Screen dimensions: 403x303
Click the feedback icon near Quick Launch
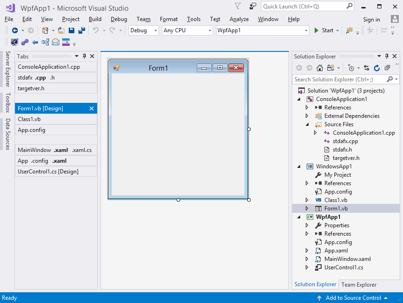tap(253, 7)
